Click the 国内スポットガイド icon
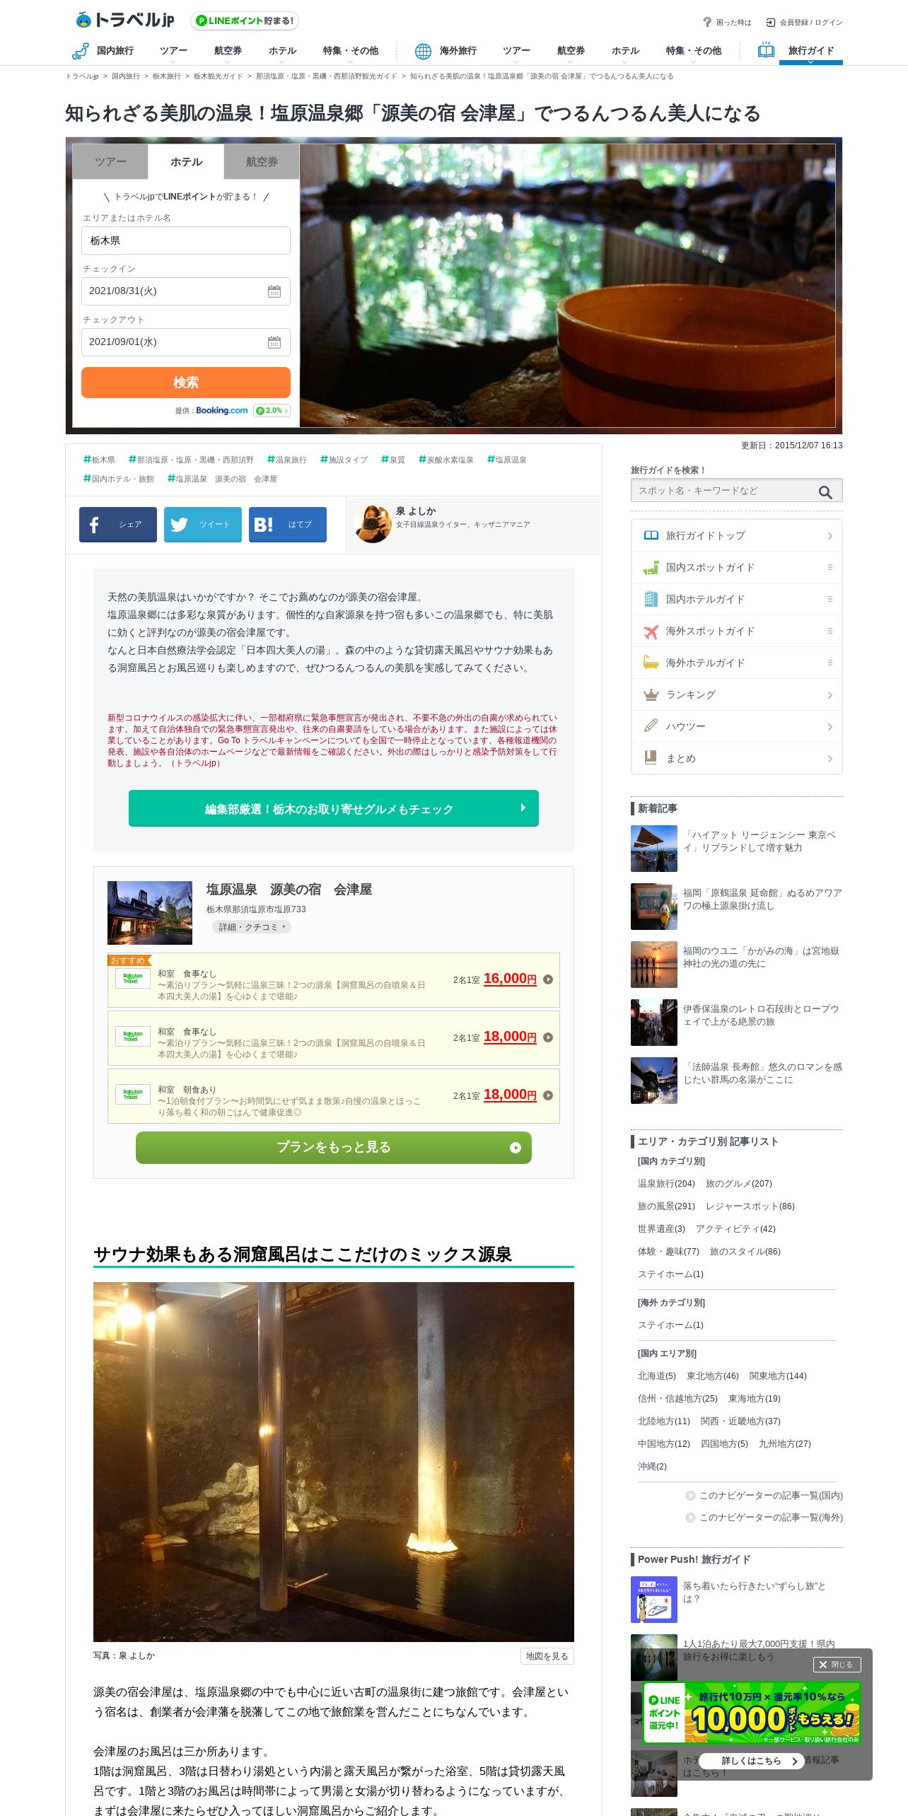The height and width of the screenshot is (1816, 908). tap(651, 567)
